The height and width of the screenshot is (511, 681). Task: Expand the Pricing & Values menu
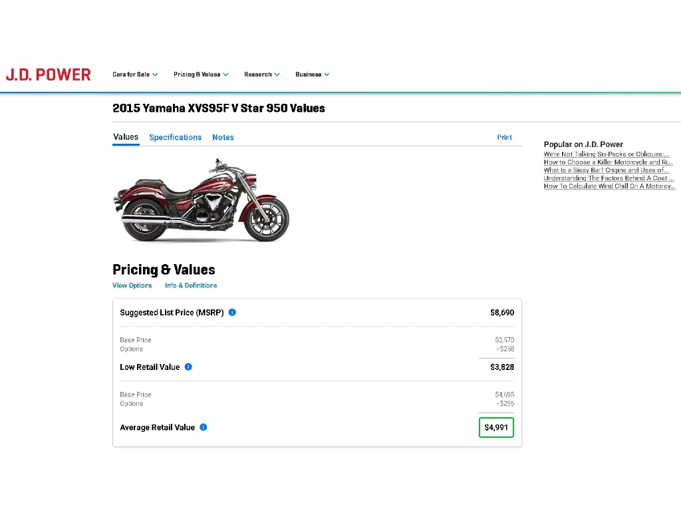pyautogui.click(x=201, y=75)
